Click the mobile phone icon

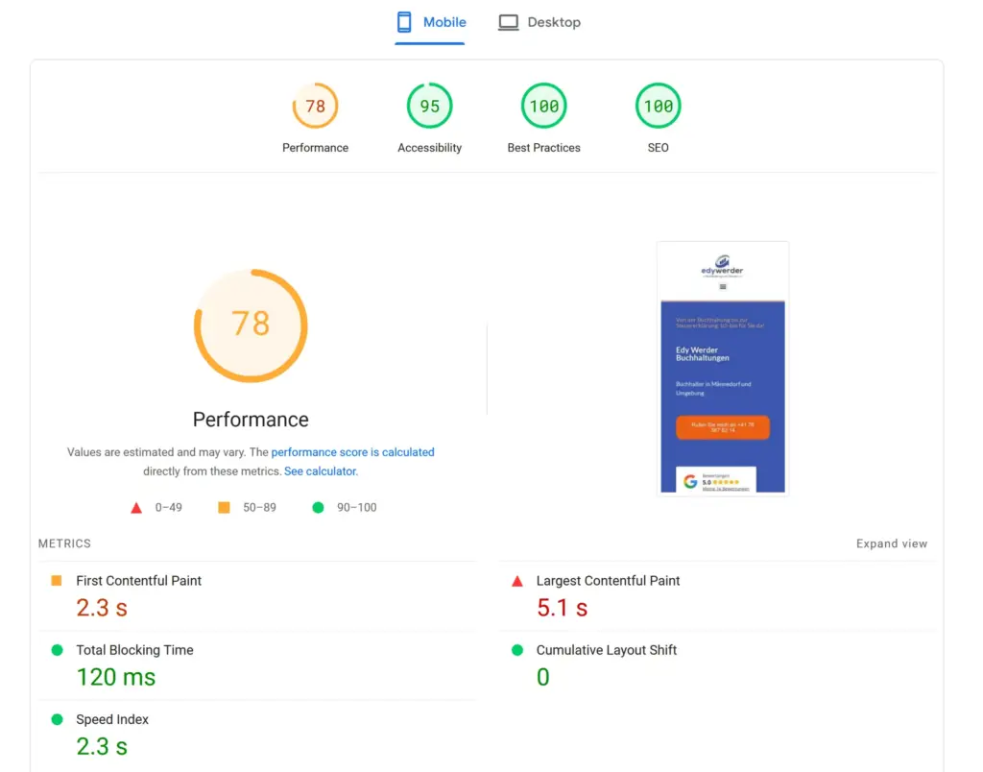point(404,22)
